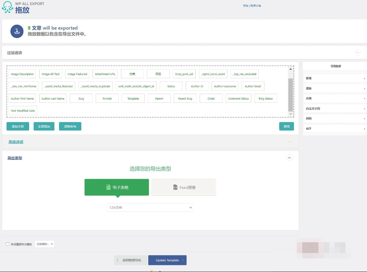367x272 pixels.
Task: Enable 将设置保存为模板 checkbox
Action: coord(8,244)
